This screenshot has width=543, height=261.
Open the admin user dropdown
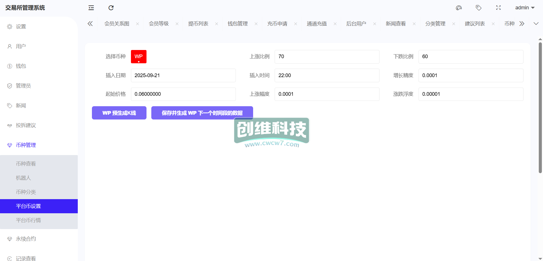click(525, 8)
